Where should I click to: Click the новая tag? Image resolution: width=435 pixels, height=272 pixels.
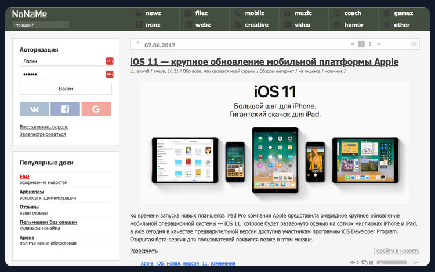click(173, 263)
